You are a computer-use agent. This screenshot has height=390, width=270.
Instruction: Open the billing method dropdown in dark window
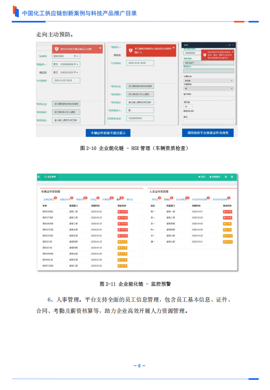[208, 80]
